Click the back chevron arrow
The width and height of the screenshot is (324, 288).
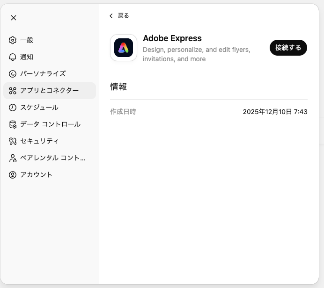[x=111, y=16]
